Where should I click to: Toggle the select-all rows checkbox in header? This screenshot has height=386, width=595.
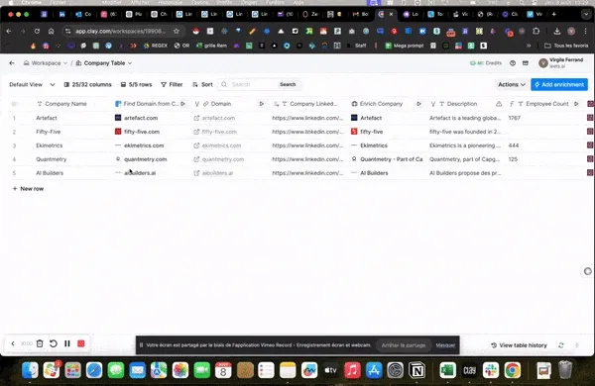(14, 104)
